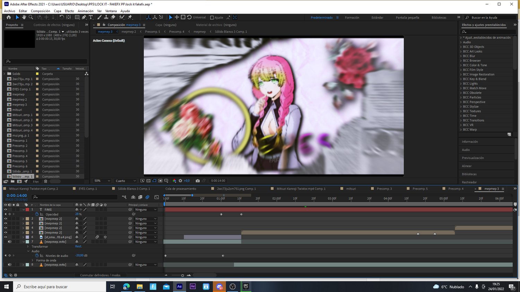The width and height of the screenshot is (520, 292).
Task: Open the Archivo menu
Action: point(9,11)
